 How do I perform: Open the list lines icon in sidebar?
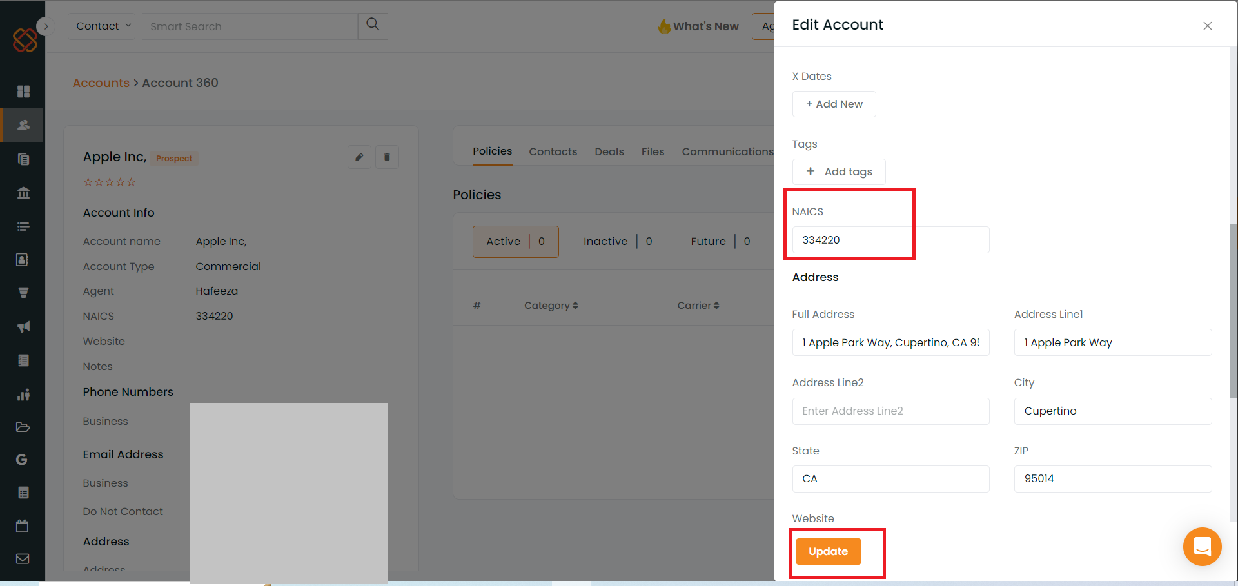click(x=23, y=226)
